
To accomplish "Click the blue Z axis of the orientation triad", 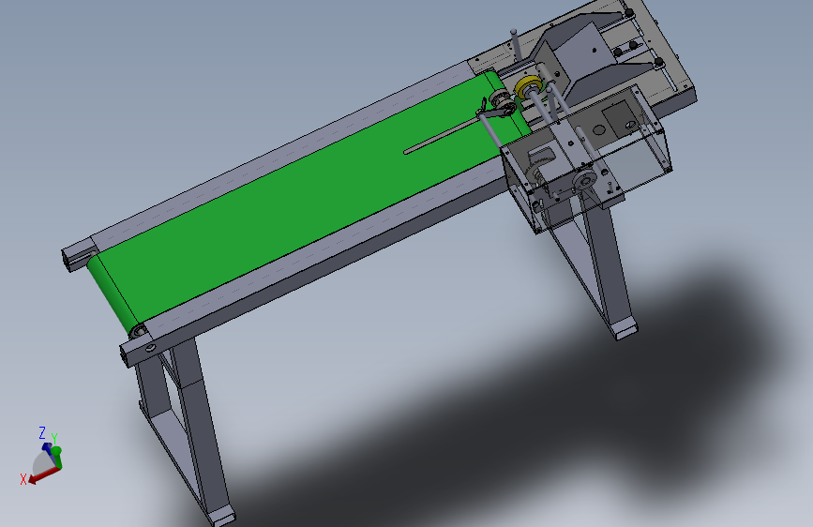I will (48, 447).
